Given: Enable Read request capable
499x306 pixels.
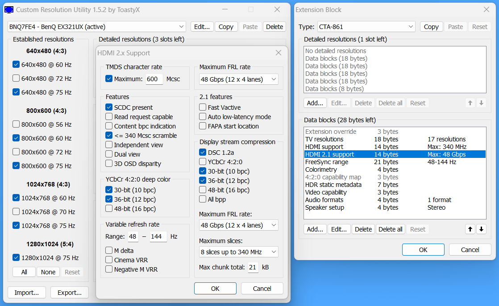Looking at the screenshot, I should (x=109, y=117).
